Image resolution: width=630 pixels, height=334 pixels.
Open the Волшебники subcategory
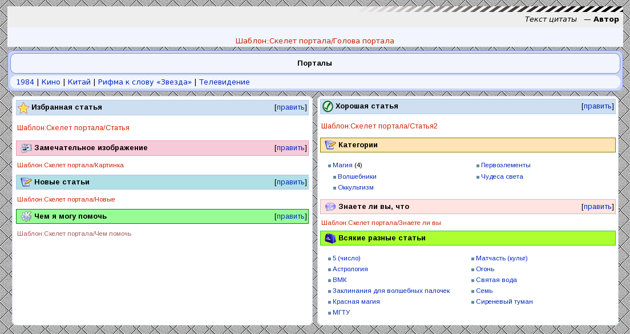[357, 176]
